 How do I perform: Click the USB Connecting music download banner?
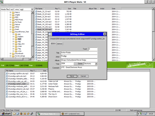(x=140, y=65)
